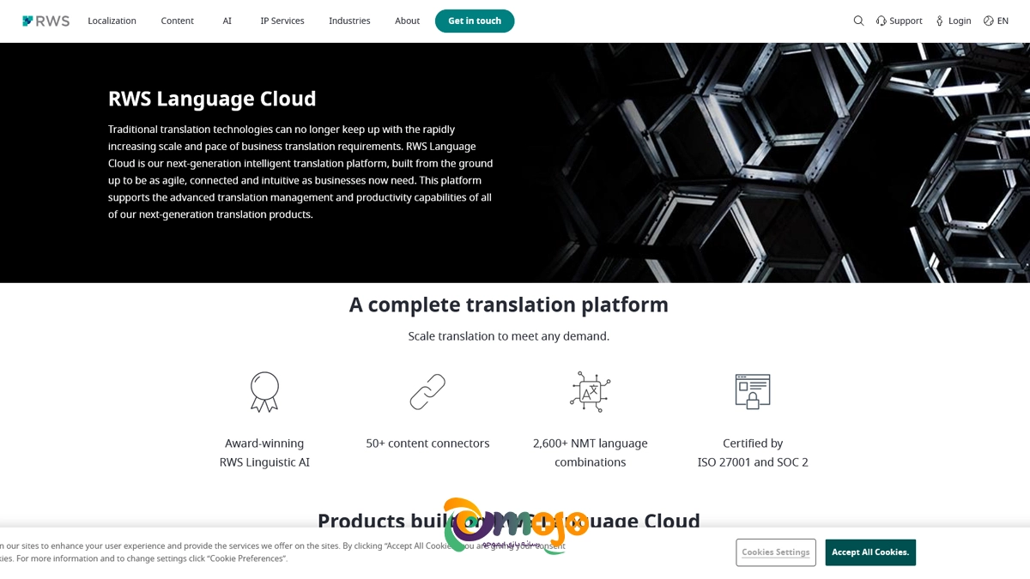The width and height of the screenshot is (1030, 579).
Task: Open the Localization menu
Action: point(112,21)
